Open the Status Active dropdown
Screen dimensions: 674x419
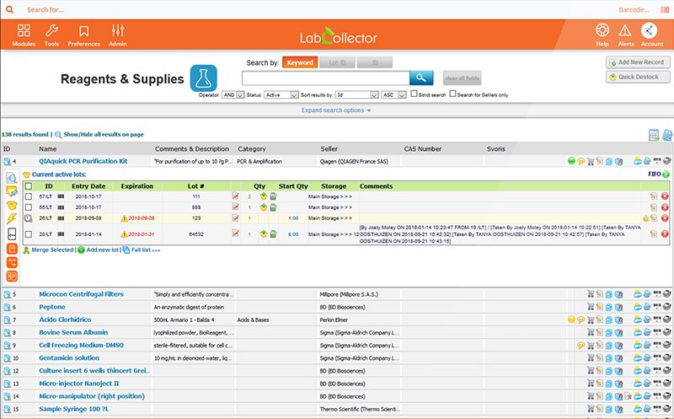point(281,94)
